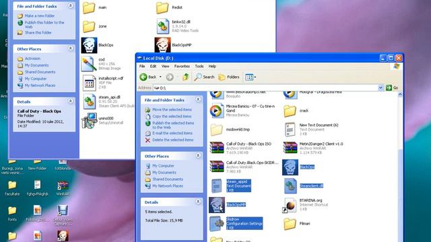Screen dimensions: 431x242
Task: Select the steamclient.dll file icon
Action: (x=290, y=186)
